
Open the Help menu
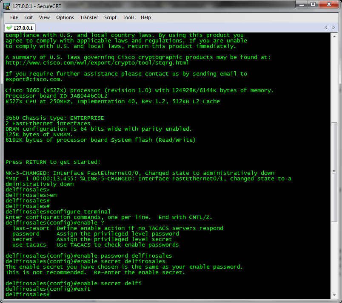pos(146,17)
